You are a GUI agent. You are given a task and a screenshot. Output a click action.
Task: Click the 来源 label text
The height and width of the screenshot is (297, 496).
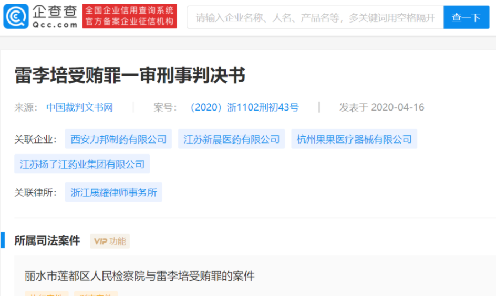(26, 107)
